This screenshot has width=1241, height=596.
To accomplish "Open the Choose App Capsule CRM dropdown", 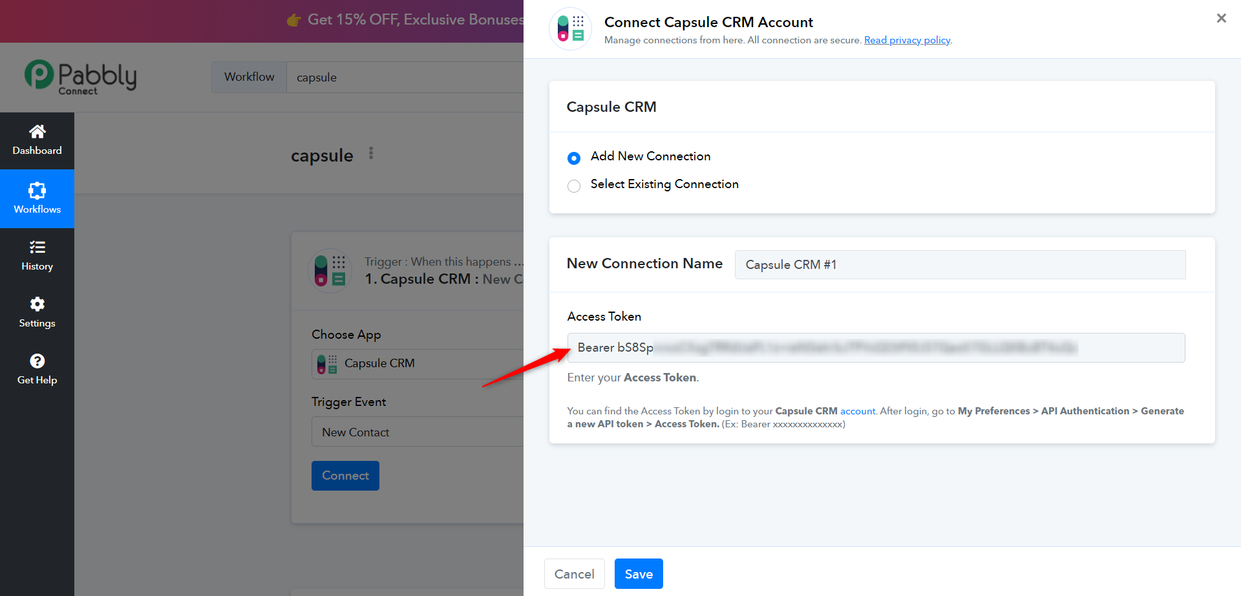I will (x=418, y=364).
